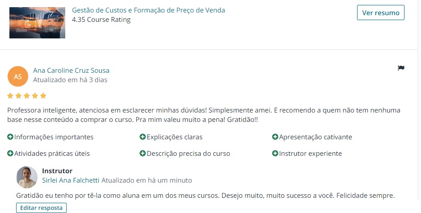421x213 pixels.
Task: Click the Ver resumo button
Action: tap(380, 13)
